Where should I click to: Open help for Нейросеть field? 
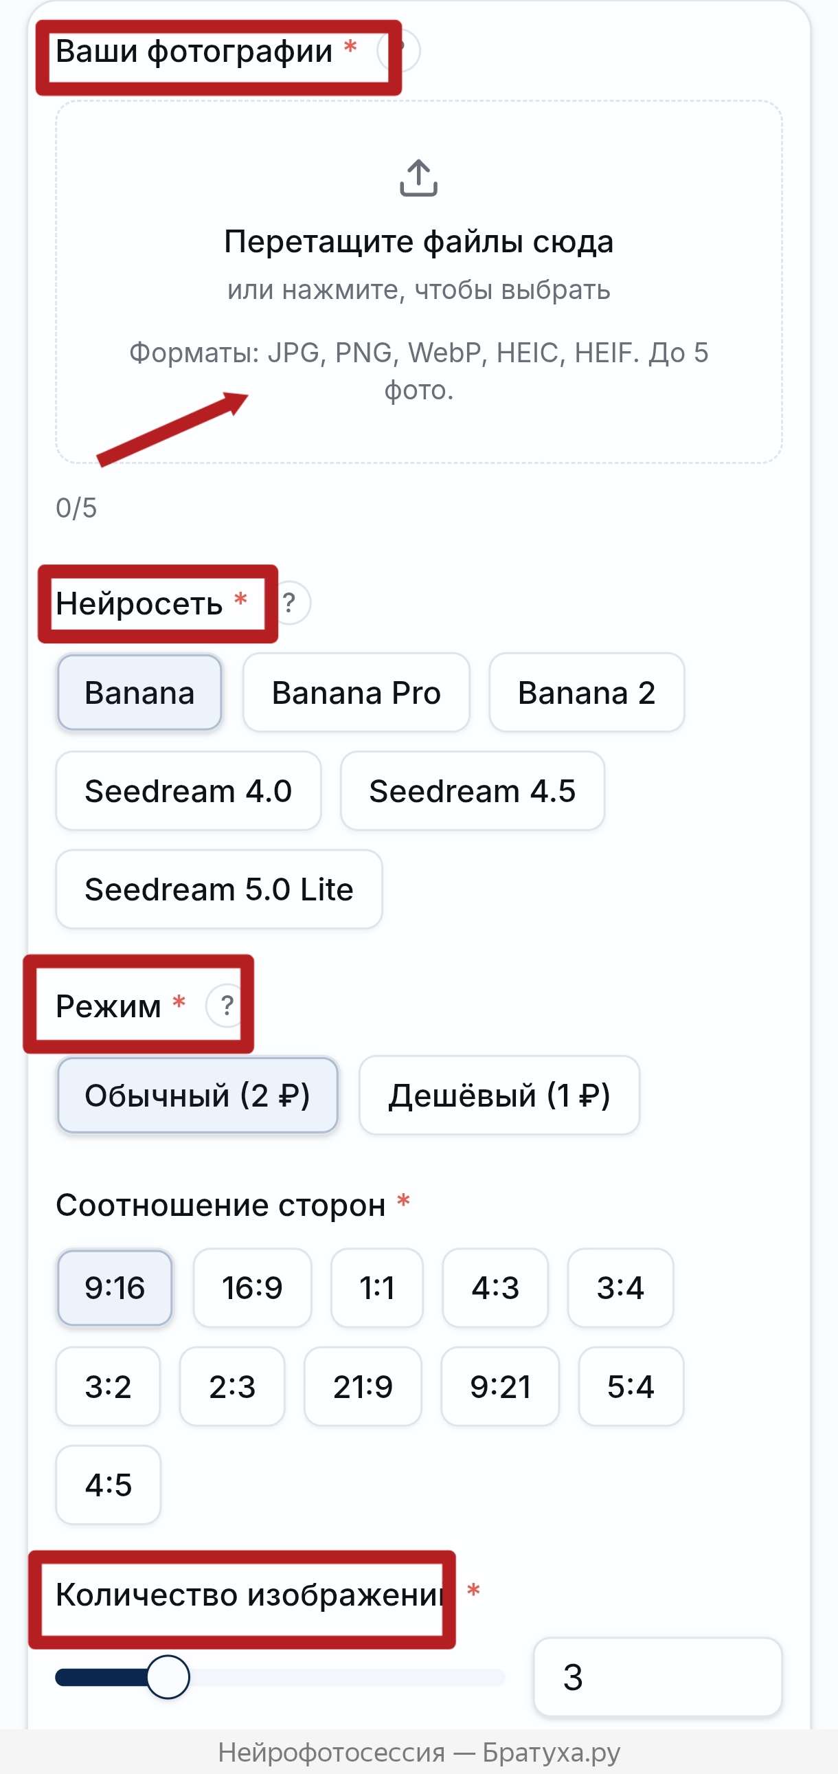coord(290,603)
